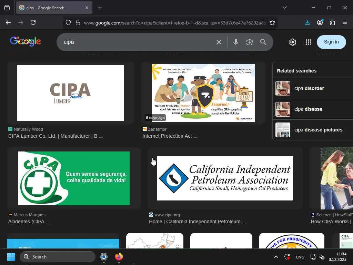Clear the search query with X

click(219, 42)
